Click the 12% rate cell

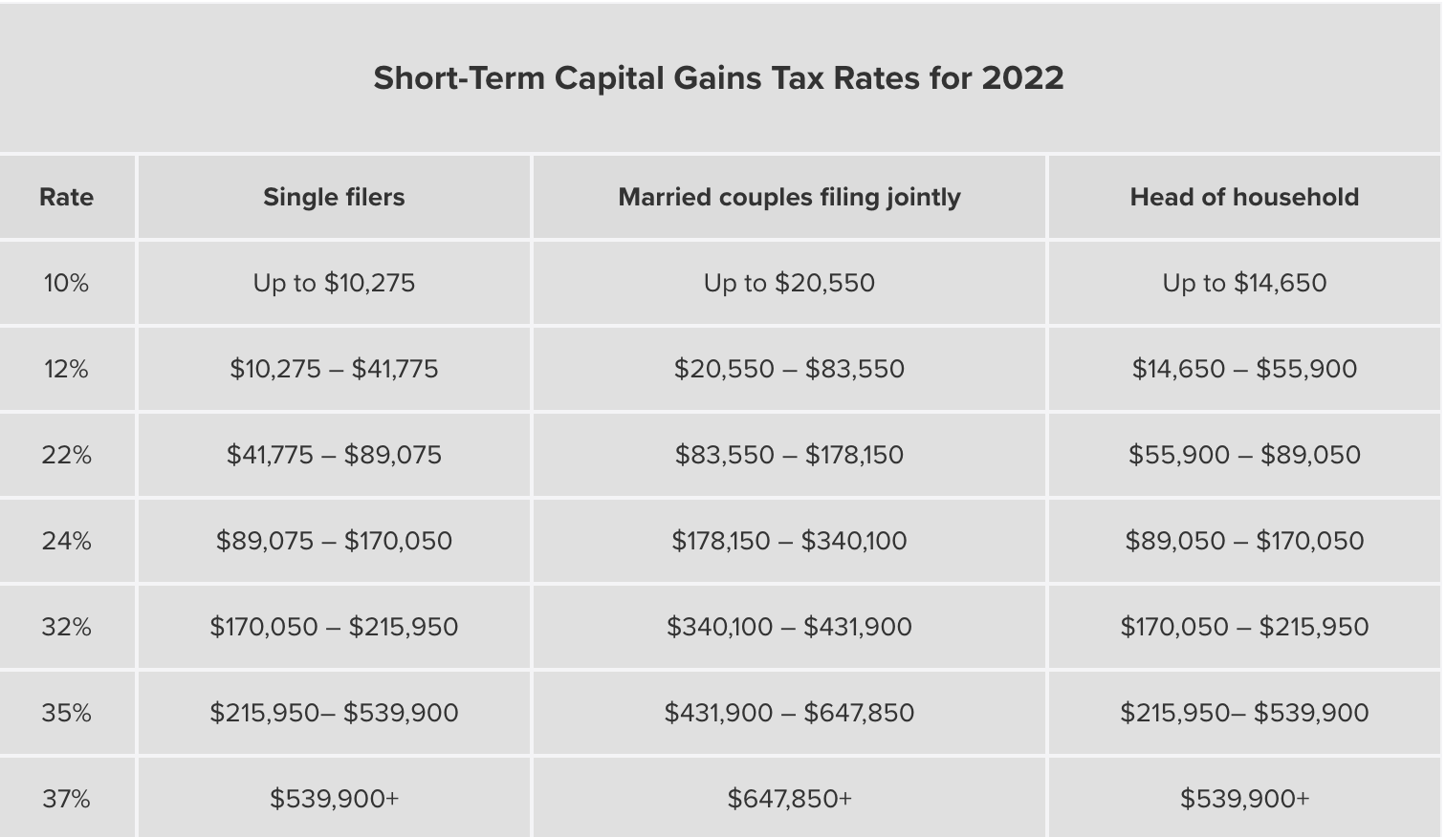[x=66, y=369]
